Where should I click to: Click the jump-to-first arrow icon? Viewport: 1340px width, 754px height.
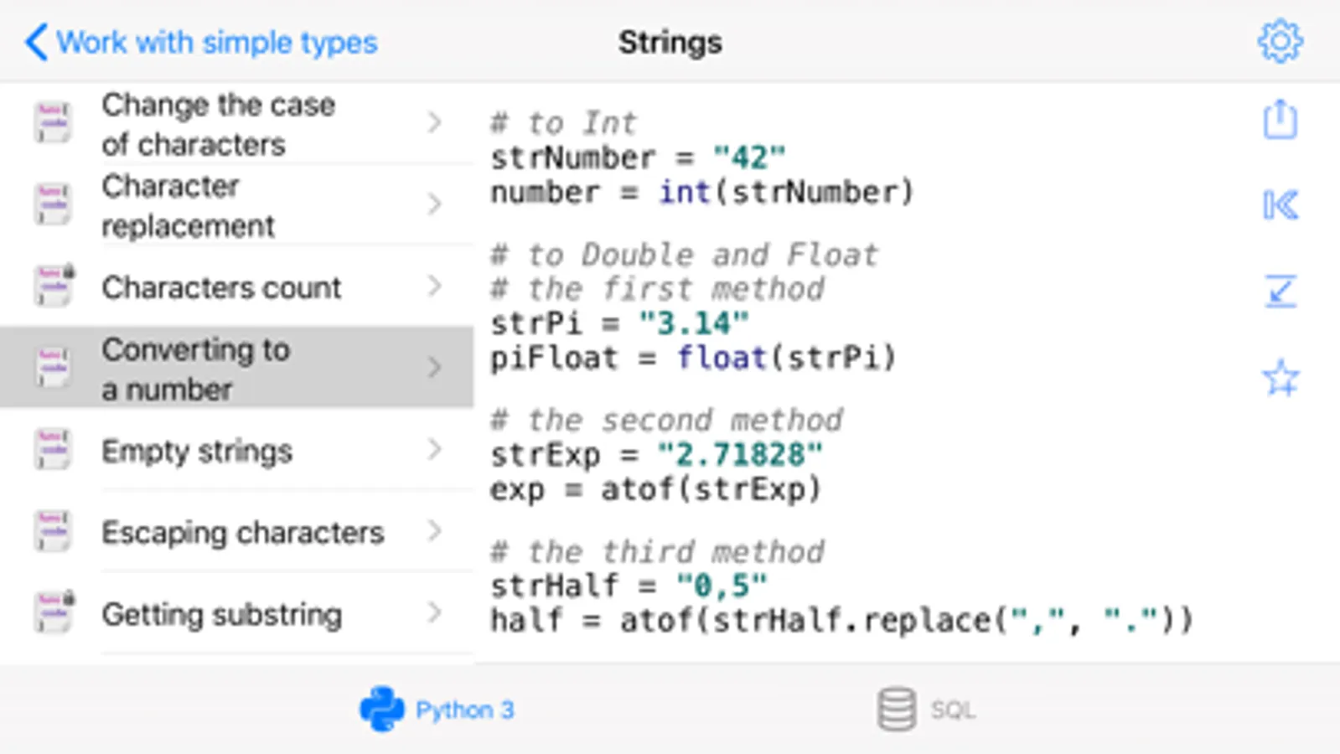[x=1280, y=205]
